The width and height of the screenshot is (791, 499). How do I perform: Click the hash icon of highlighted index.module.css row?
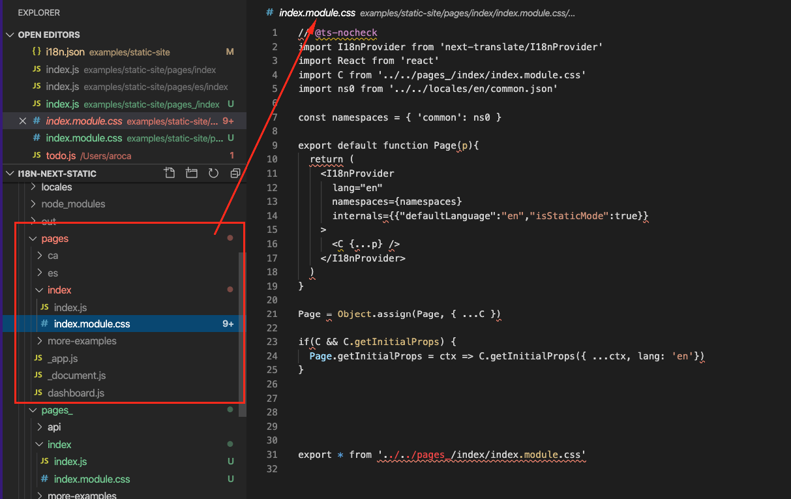(44, 324)
